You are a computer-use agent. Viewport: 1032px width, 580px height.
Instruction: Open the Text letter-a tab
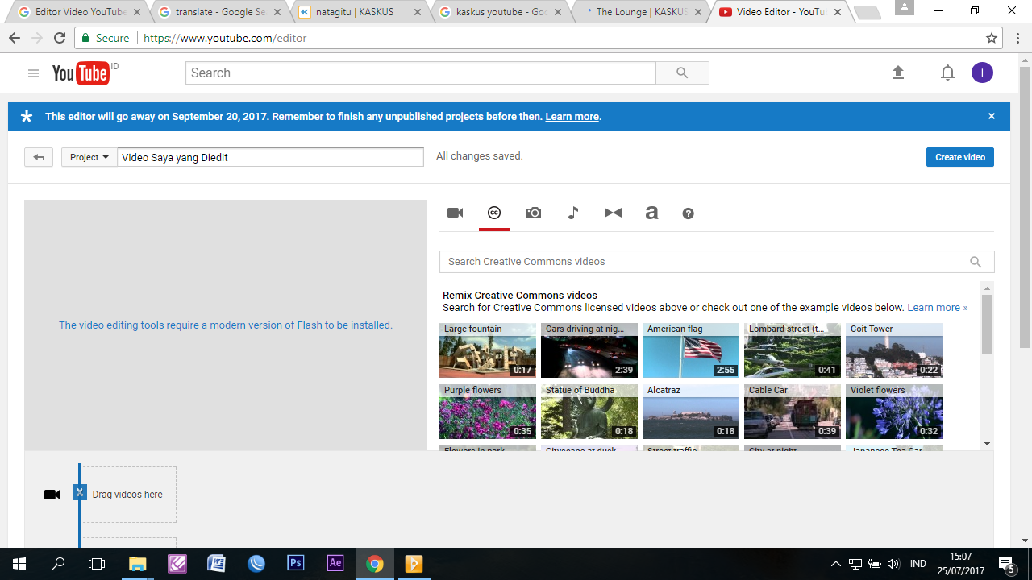pyautogui.click(x=651, y=213)
